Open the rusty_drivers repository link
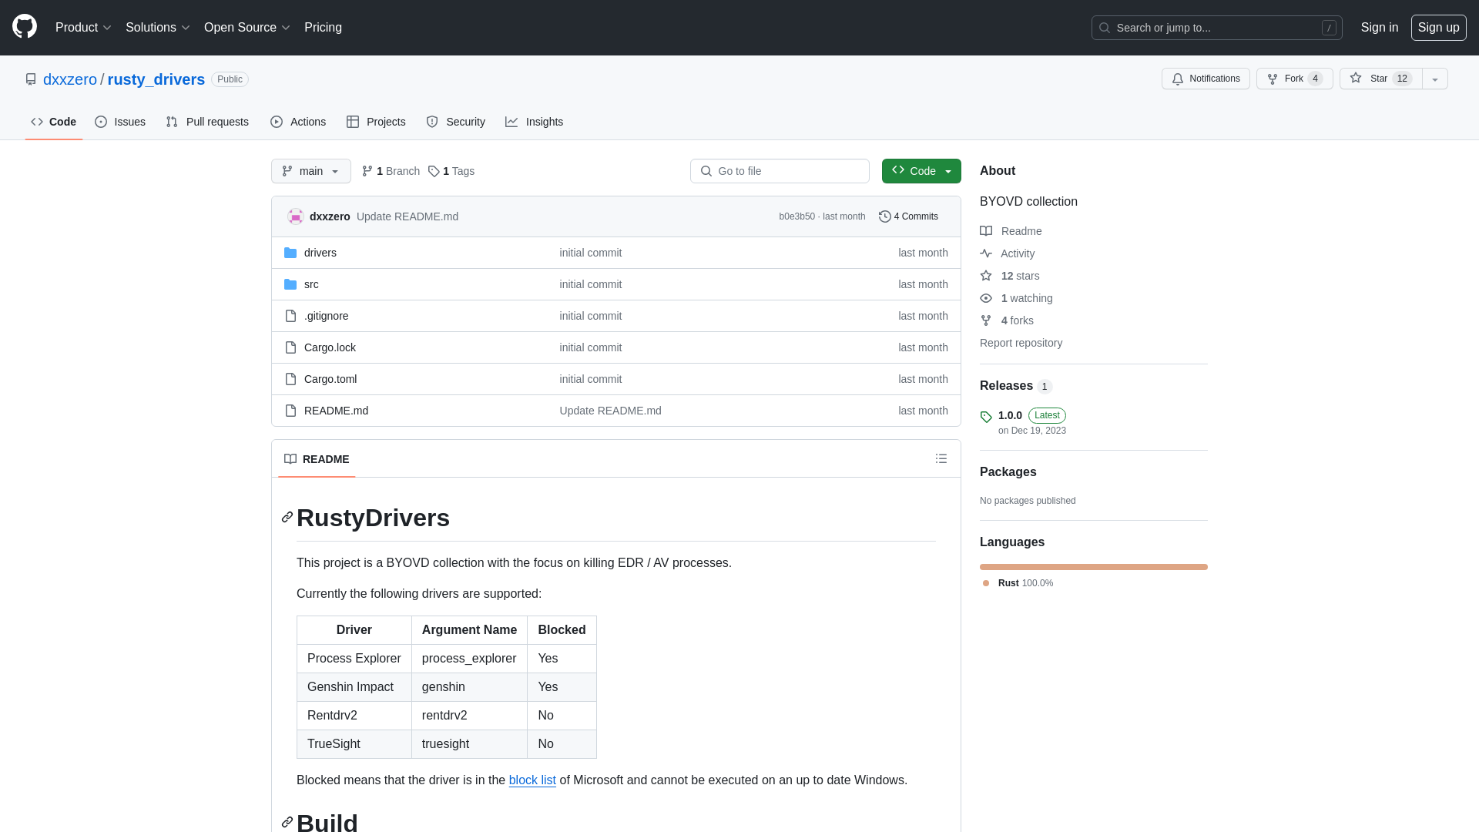 156,79
